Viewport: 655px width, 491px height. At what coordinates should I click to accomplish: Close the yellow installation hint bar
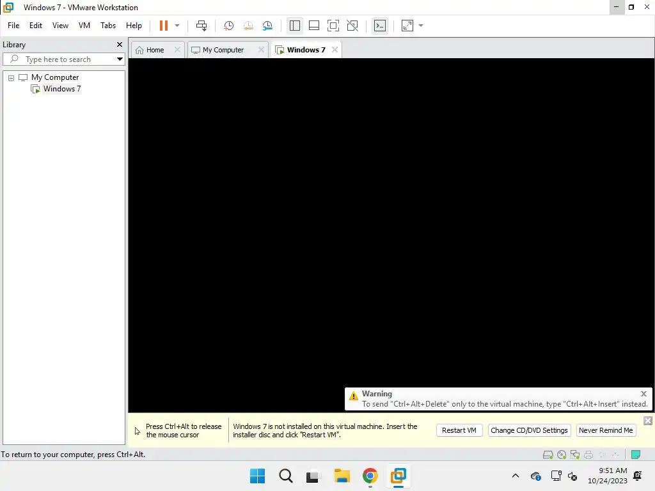point(647,421)
